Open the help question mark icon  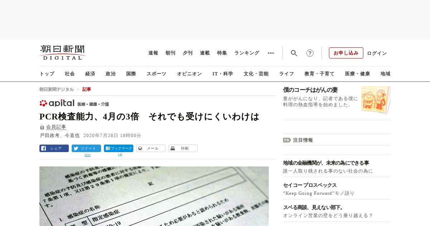pyautogui.click(x=310, y=53)
